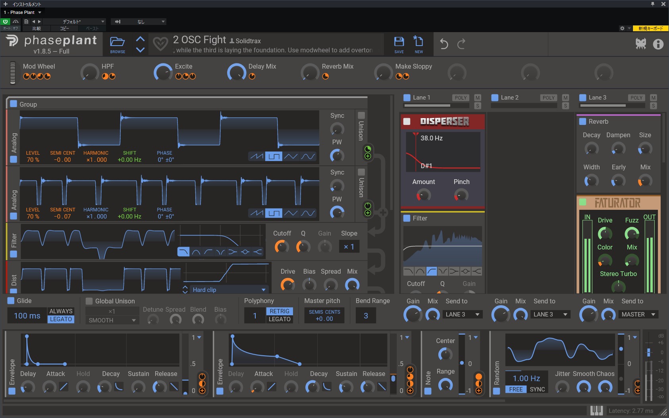Choose the low-pass filter type in the generator Filter
This screenshot has width=669, height=418.
pyautogui.click(x=183, y=252)
